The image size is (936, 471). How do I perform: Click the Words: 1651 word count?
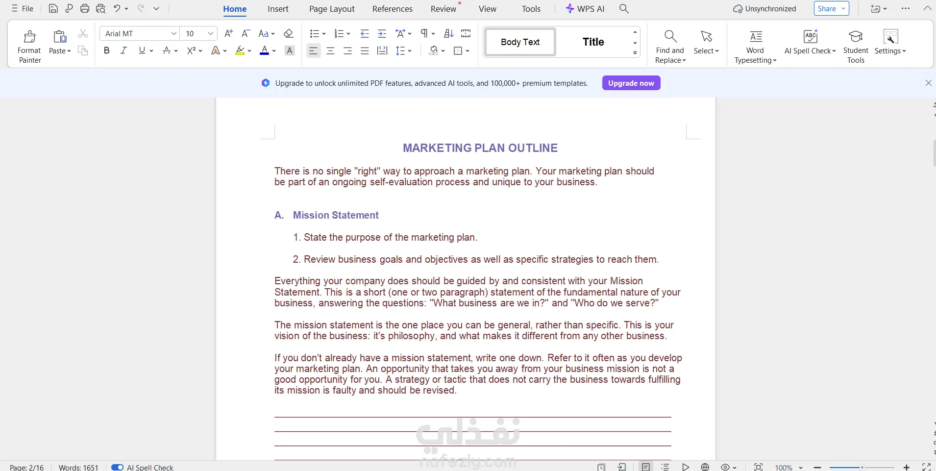click(x=78, y=468)
